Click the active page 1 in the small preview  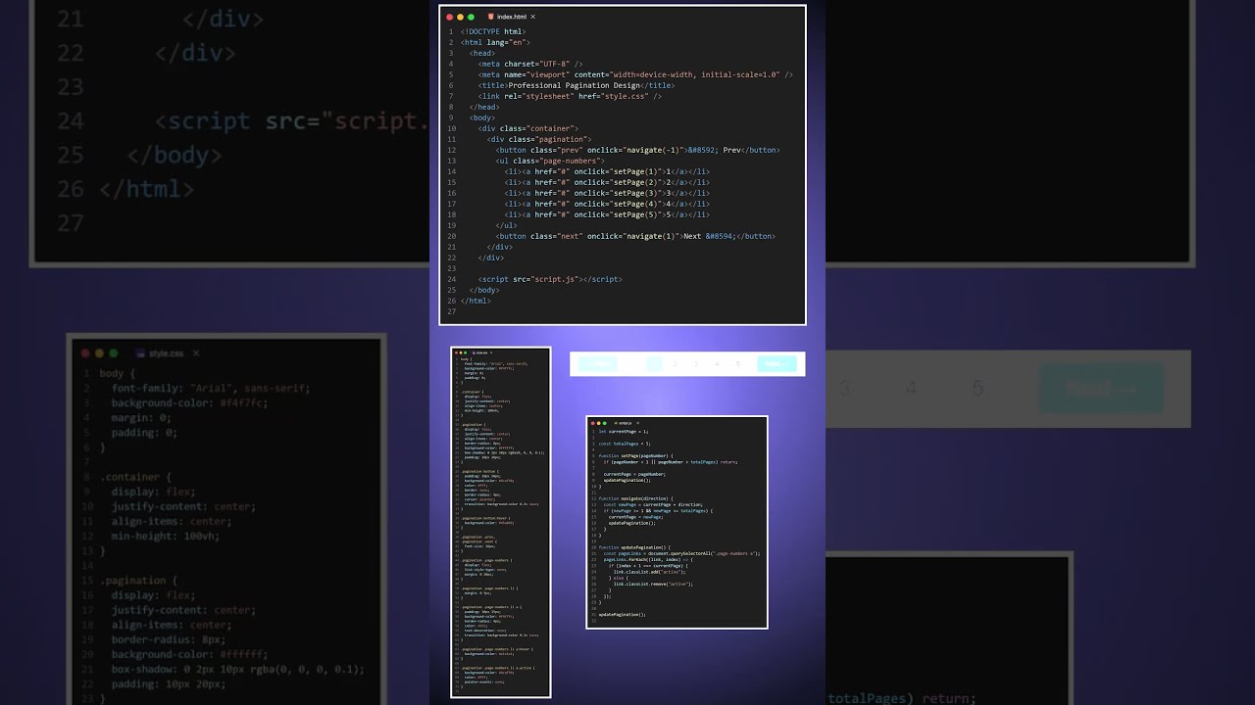[x=654, y=363]
